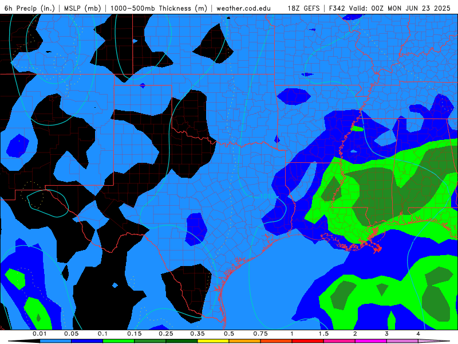
Task: Click the weather.cod.edu source text
Action: coord(243,8)
